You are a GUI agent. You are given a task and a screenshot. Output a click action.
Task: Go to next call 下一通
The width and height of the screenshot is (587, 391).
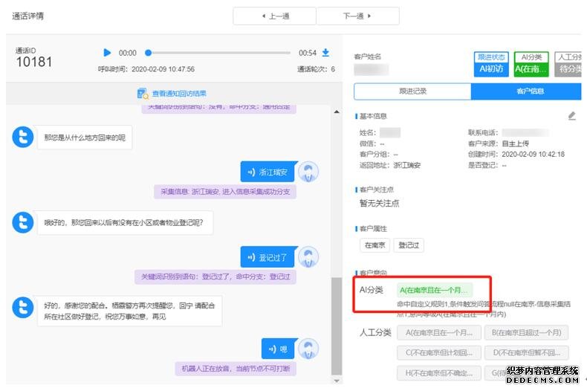[357, 16]
